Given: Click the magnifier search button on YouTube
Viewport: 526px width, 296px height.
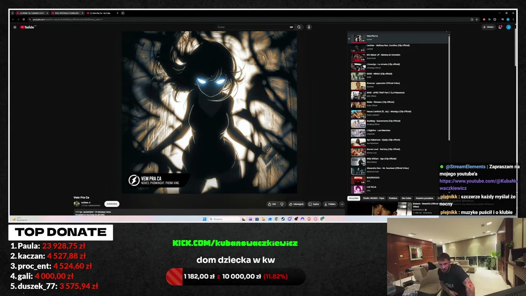Looking at the screenshot, I should point(299,27).
